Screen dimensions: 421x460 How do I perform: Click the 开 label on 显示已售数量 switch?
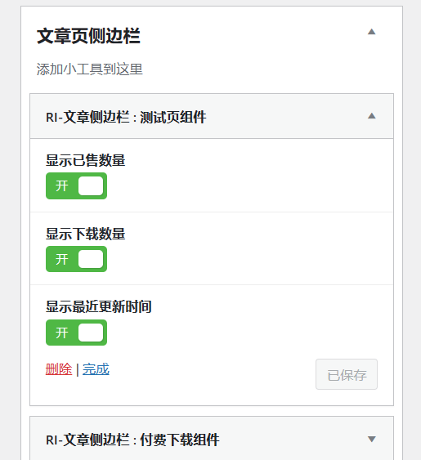[x=62, y=185]
